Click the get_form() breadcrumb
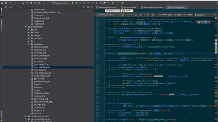 point(127,11)
